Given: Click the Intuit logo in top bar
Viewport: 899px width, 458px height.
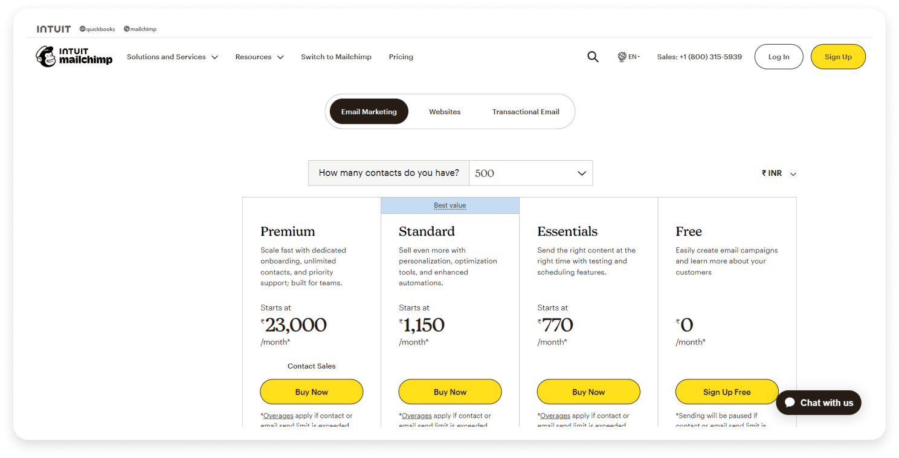Looking at the screenshot, I should [53, 28].
